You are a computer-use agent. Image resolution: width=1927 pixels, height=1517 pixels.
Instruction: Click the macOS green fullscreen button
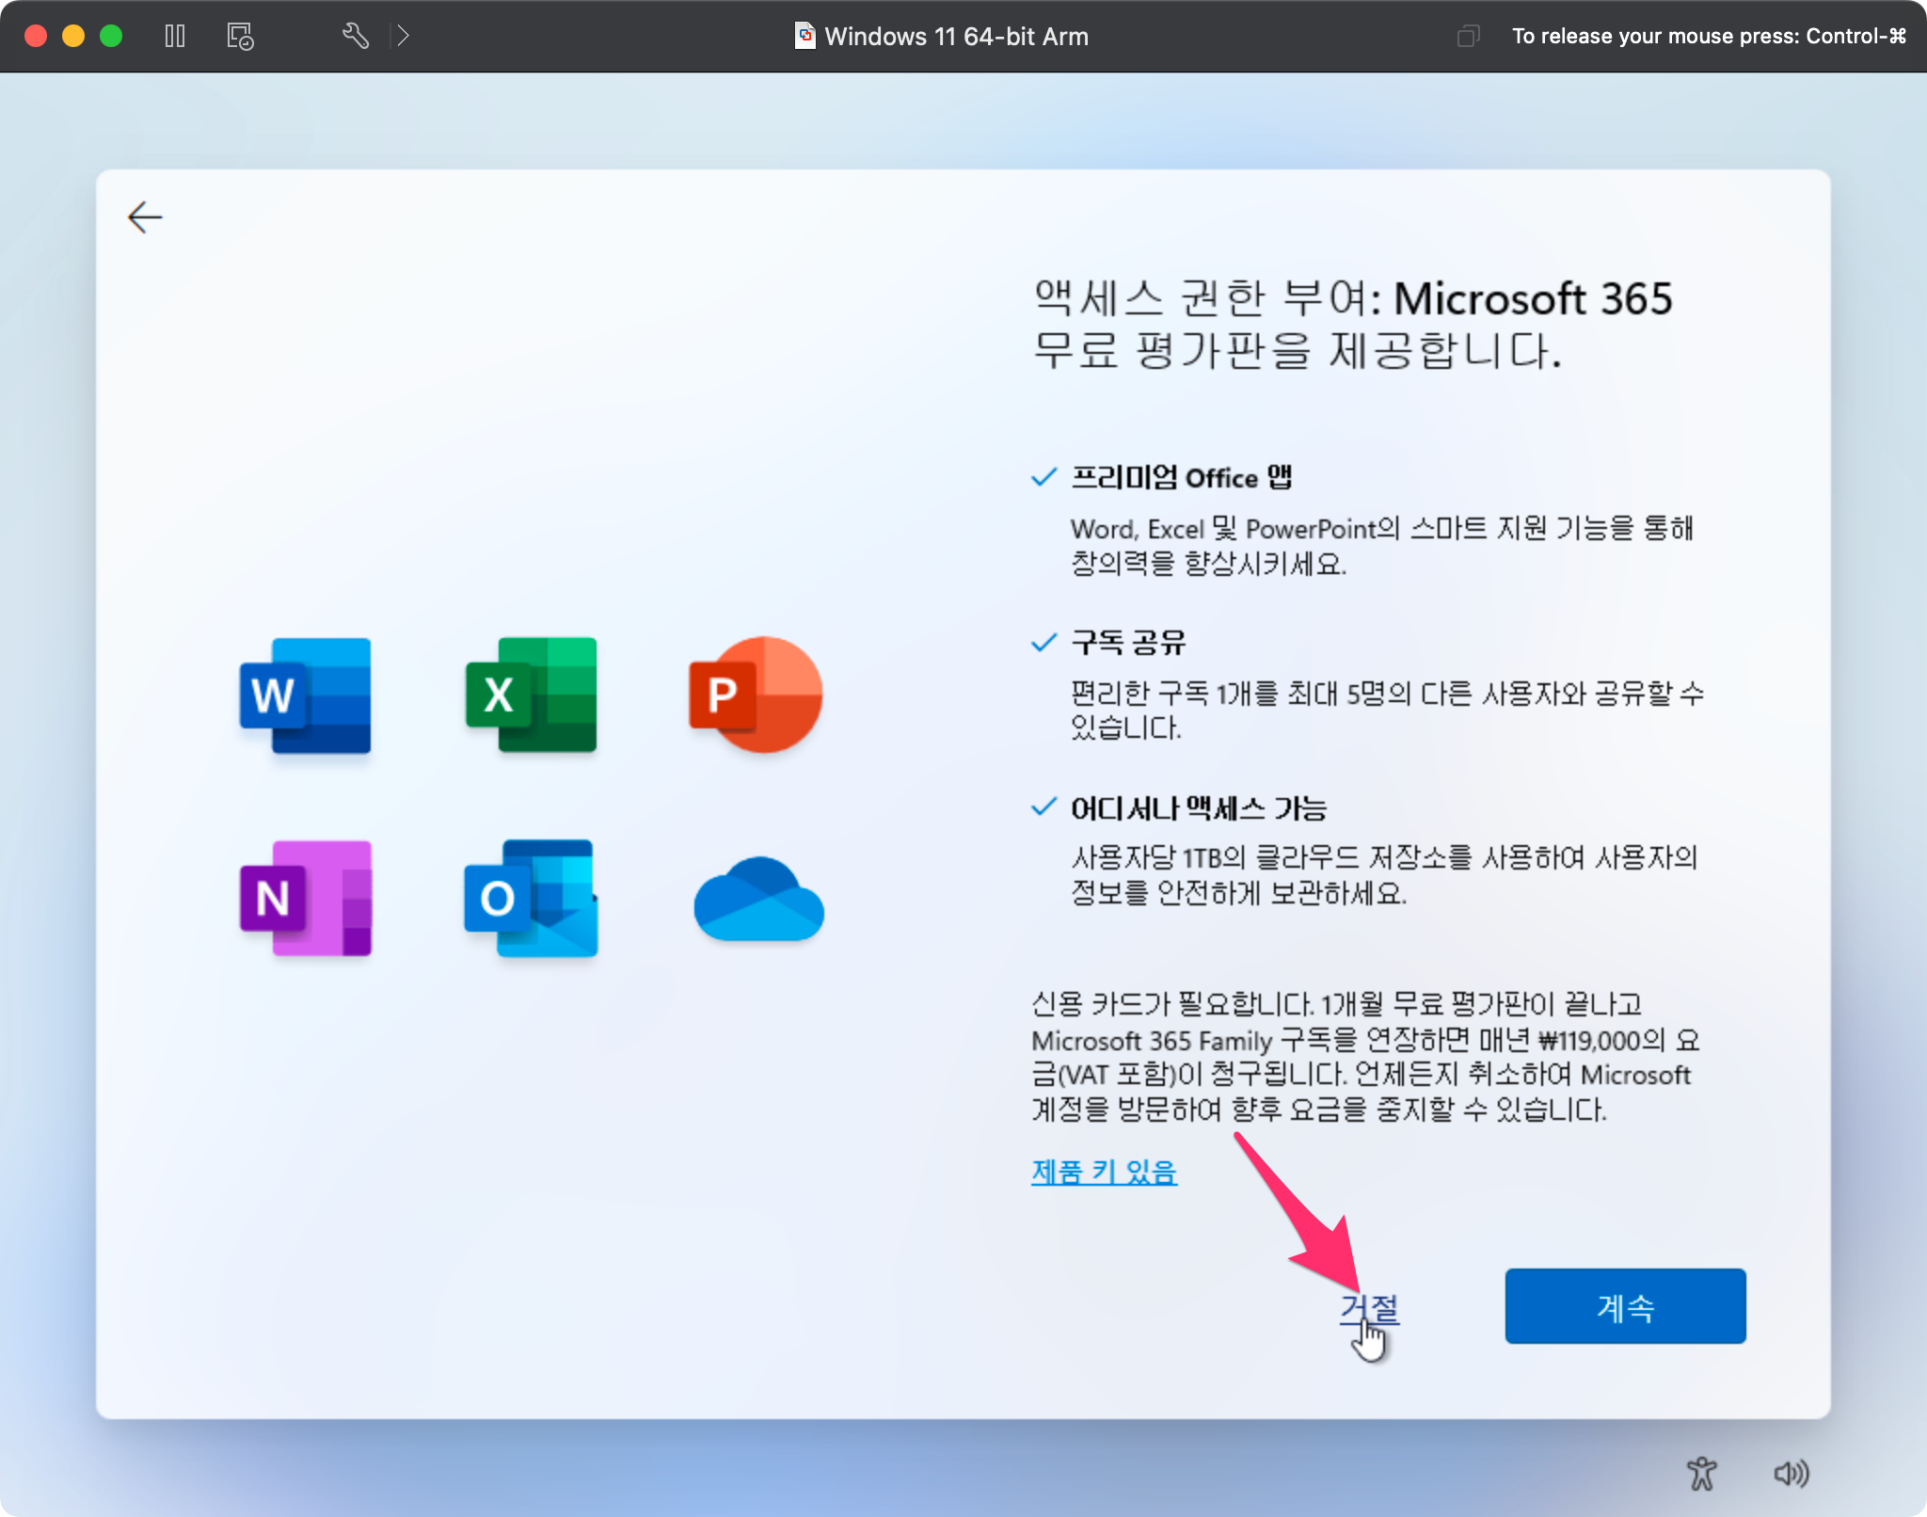111,36
